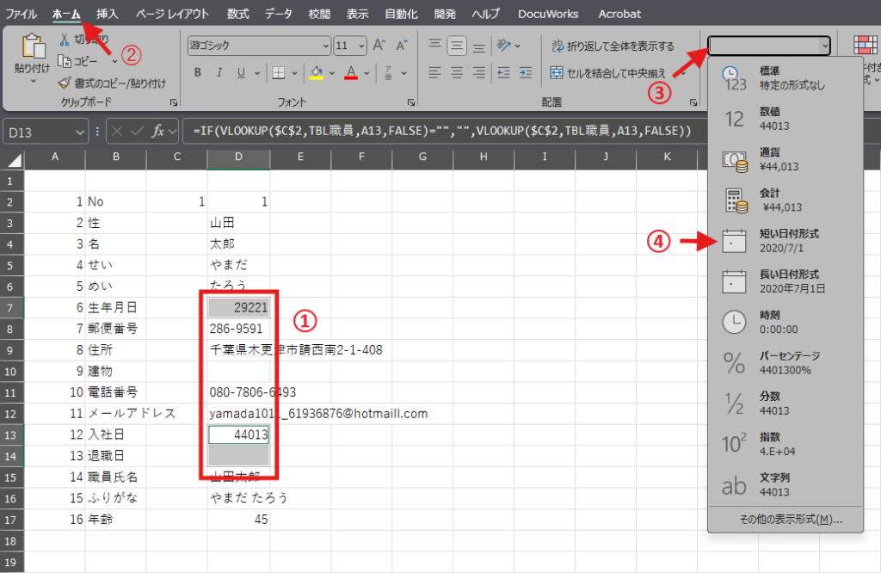
Task: Click the Cut (切り取り) scissors icon
Action: [65, 39]
